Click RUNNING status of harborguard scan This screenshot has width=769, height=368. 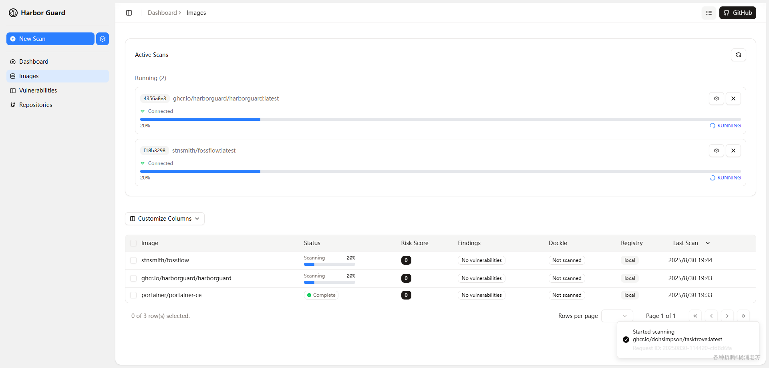point(725,126)
